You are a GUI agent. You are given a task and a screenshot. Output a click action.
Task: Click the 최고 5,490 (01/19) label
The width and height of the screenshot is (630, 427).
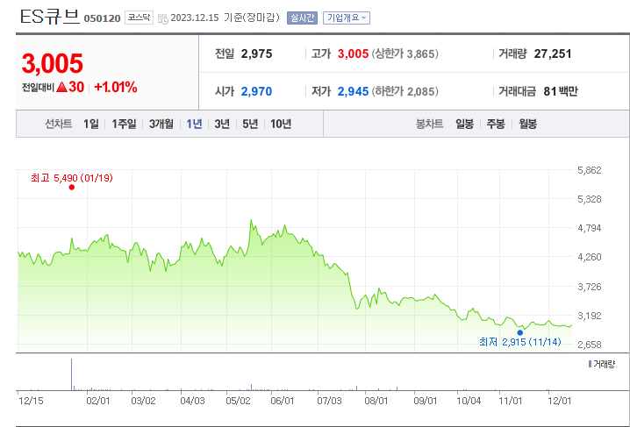coord(72,178)
